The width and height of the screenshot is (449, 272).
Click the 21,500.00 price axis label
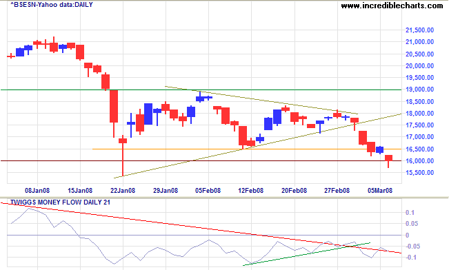[419, 30]
